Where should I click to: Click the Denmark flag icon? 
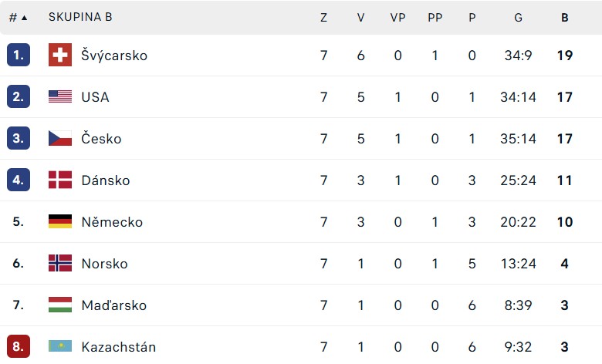click(x=60, y=180)
